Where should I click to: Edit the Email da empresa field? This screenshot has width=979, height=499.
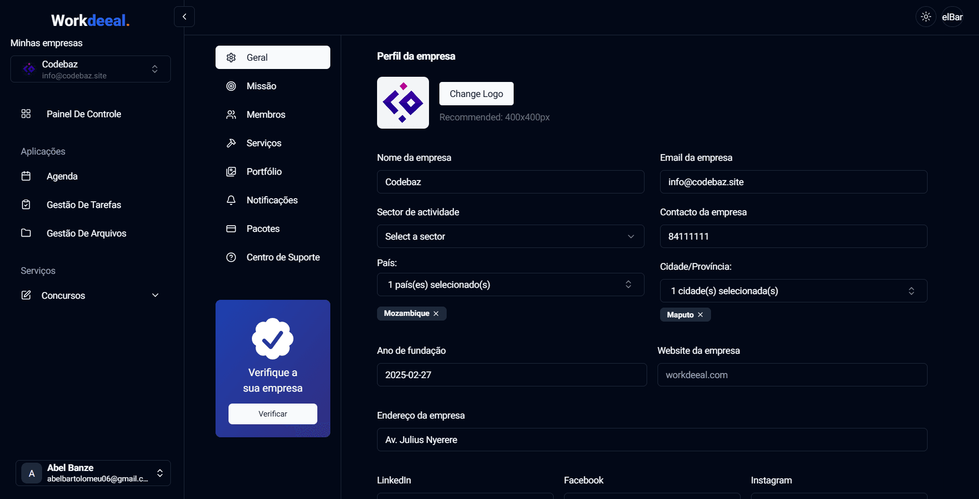tap(794, 182)
